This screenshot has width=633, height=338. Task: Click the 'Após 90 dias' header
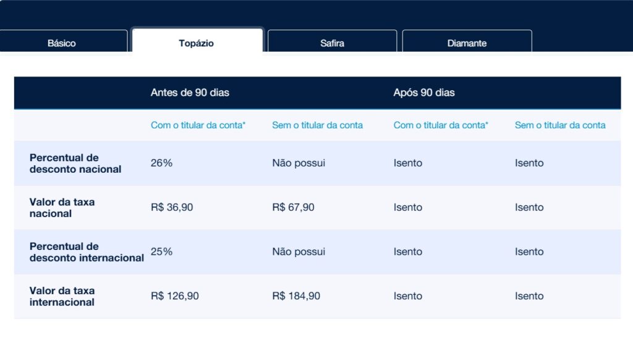[424, 93]
